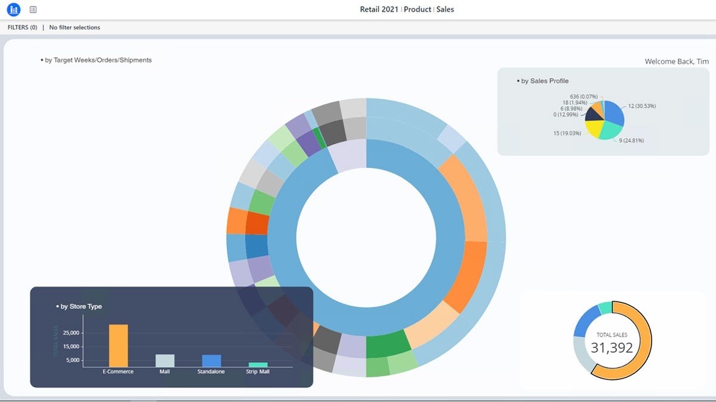Click the blue Standalone bar
This screenshot has height=402, width=716.
[x=211, y=360]
